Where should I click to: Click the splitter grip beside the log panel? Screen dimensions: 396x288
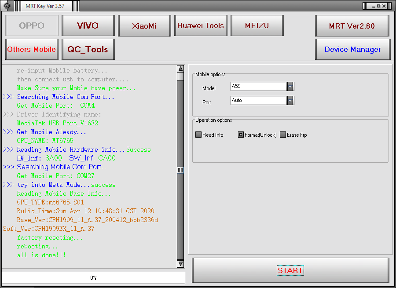click(x=180, y=170)
